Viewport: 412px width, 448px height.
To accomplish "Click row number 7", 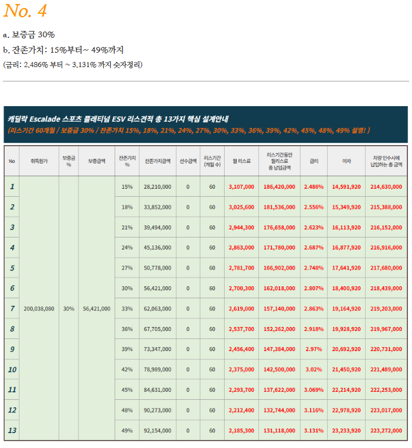I will coord(12,309).
